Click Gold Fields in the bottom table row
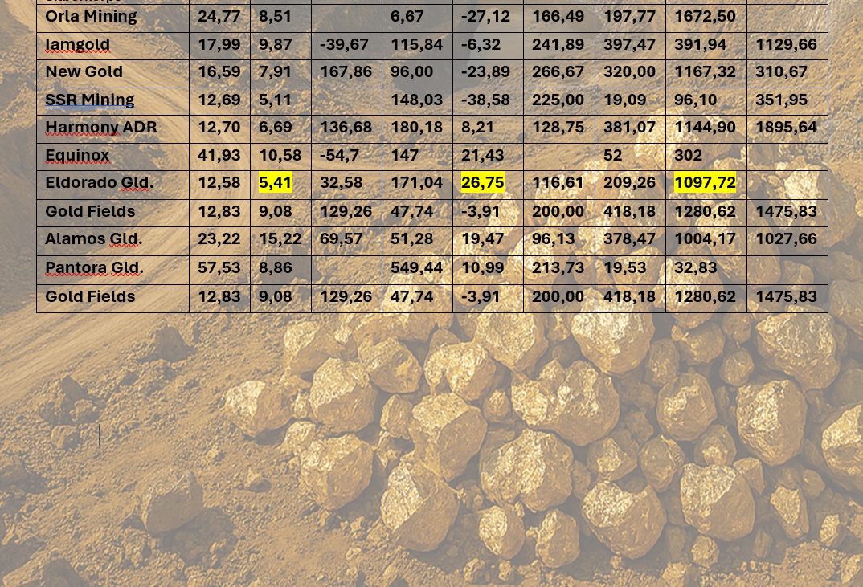Image resolution: width=863 pixels, height=587 pixels. tap(90, 297)
